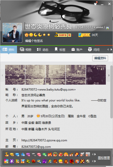
Task: Switch to the 相册 tab
Action: (26, 50)
